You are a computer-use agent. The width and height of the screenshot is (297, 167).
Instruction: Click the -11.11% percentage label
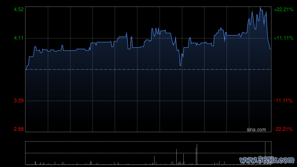[x=283, y=101]
